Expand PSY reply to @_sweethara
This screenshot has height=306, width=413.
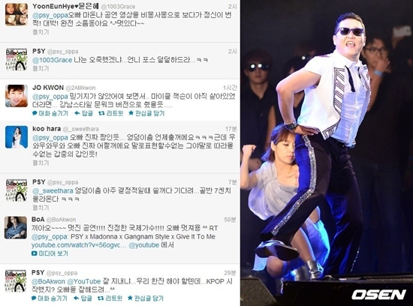[x=41, y=208]
